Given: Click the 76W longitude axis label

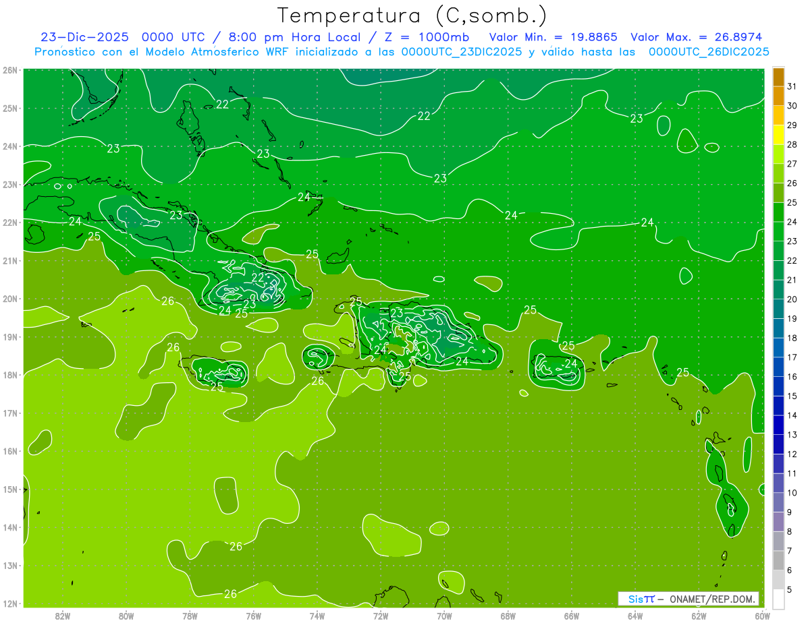Looking at the screenshot, I should [x=253, y=616].
